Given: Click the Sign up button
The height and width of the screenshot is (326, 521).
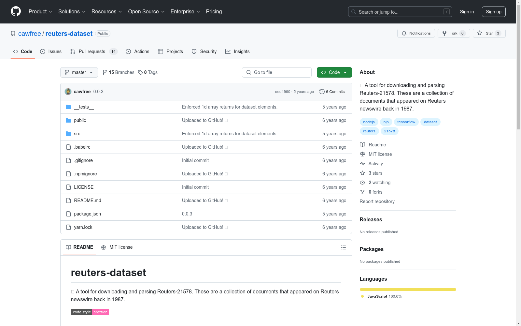Looking at the screenshot, I should click(494, 12).
